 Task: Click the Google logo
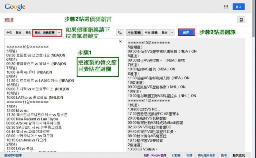15,7
